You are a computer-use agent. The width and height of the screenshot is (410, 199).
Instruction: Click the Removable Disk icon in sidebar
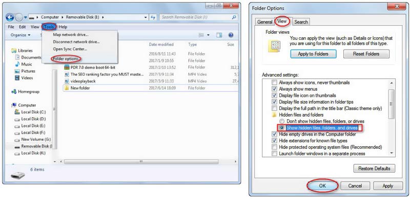[17, 146]
